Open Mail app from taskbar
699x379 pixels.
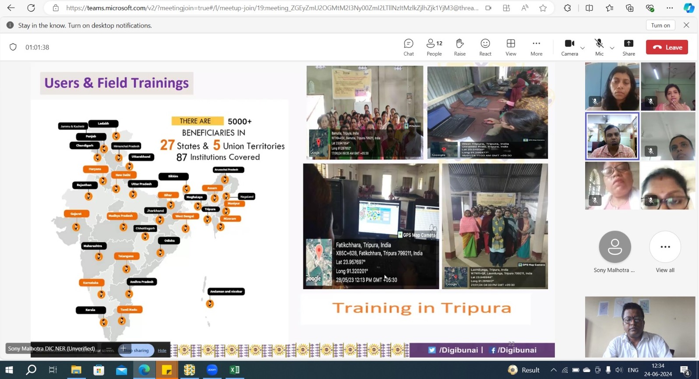pos(121,370)
